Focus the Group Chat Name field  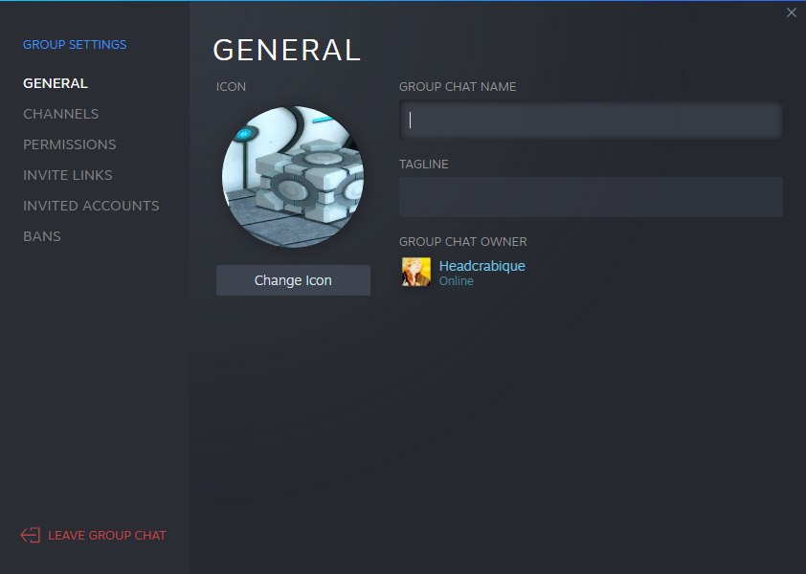point(591,120)
